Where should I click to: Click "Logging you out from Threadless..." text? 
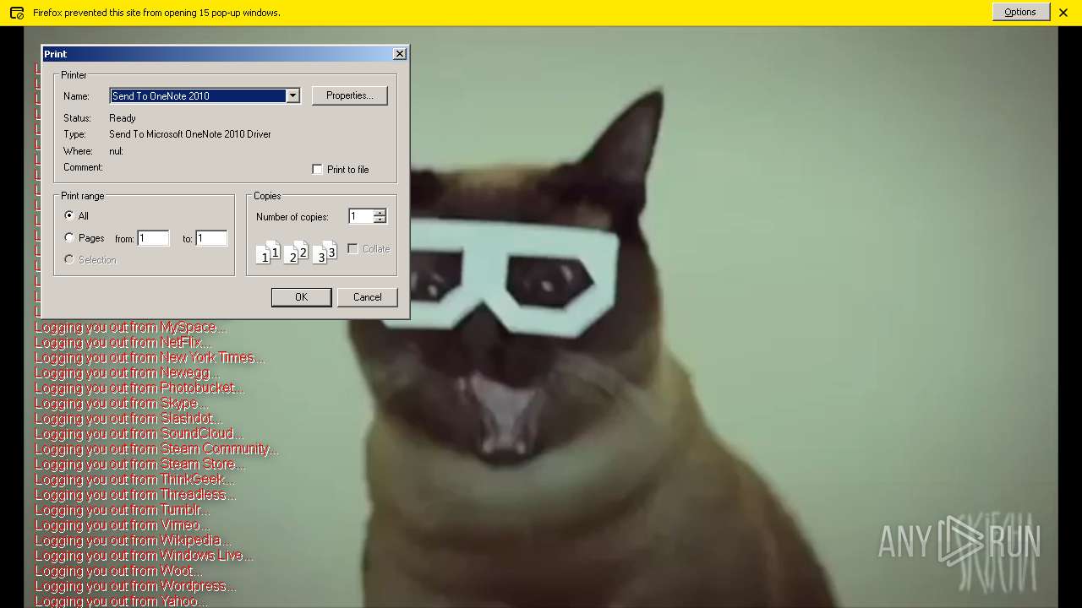(x=135, y=495)
